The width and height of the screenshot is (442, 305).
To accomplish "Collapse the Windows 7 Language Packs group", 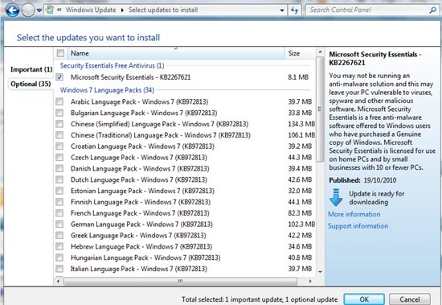I will tap(107, 90).
